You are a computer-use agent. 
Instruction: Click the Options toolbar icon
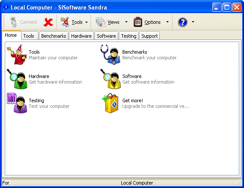pos(138,22)
